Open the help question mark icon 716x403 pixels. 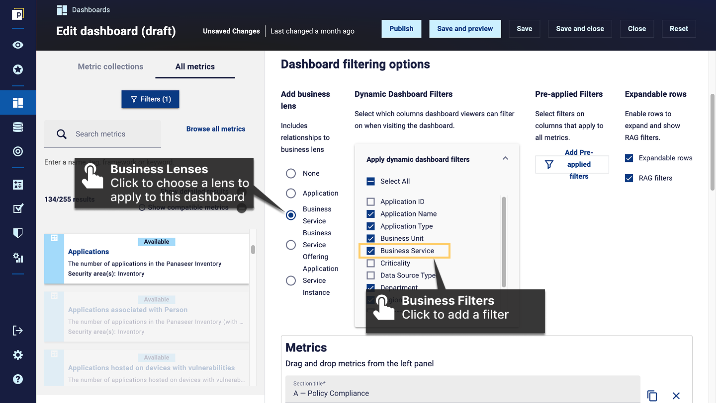tap(18, 379)
